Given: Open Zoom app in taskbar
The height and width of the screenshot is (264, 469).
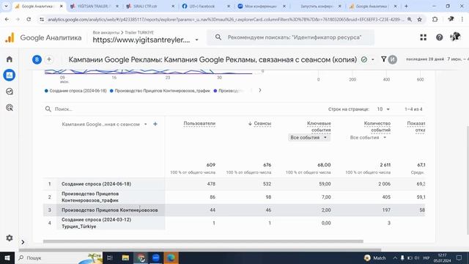Looking at the screenshot, I should point(156,257).
